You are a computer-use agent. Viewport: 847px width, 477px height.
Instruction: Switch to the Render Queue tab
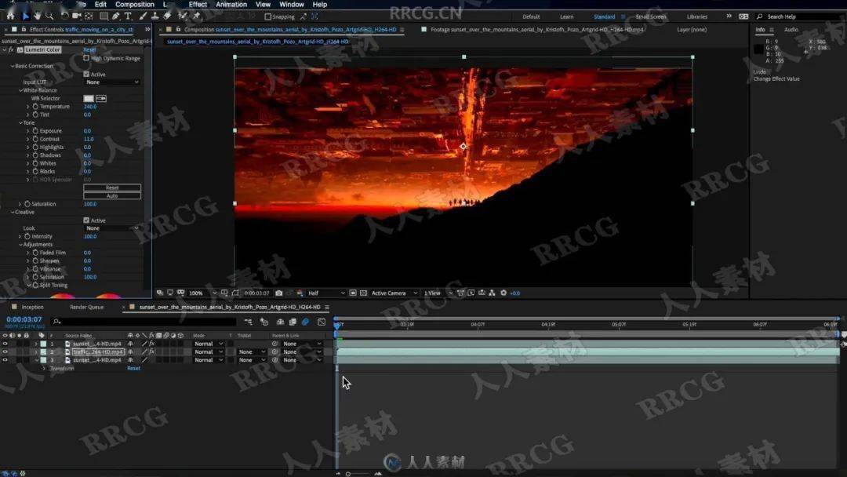pos(86,307)
